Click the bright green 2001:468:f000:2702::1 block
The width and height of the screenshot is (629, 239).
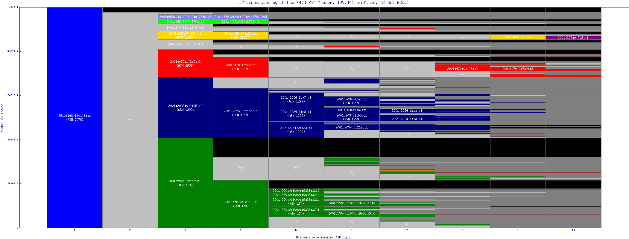pos(241,22)
